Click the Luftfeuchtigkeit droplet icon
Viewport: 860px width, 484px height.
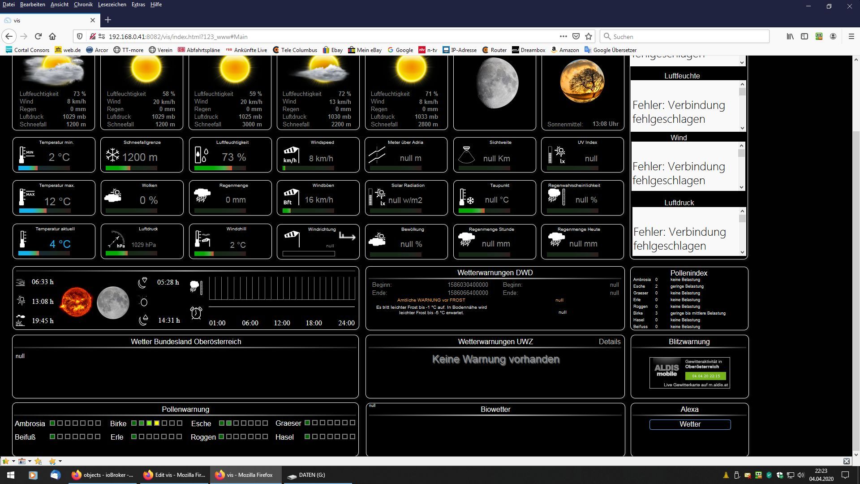(202, 155)
